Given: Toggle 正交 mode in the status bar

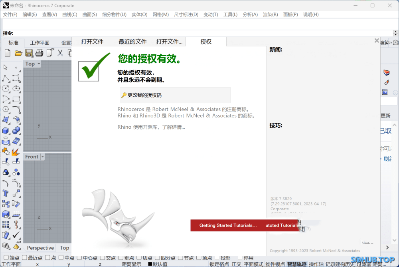Looking at the screenshot, I should (x=236, y=264).
